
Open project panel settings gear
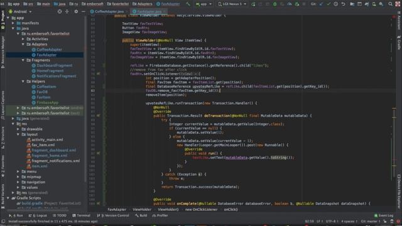click(x=76, y=11)
